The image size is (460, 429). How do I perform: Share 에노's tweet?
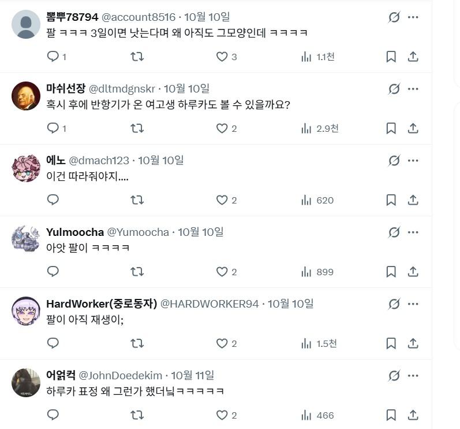click(413, 200)
